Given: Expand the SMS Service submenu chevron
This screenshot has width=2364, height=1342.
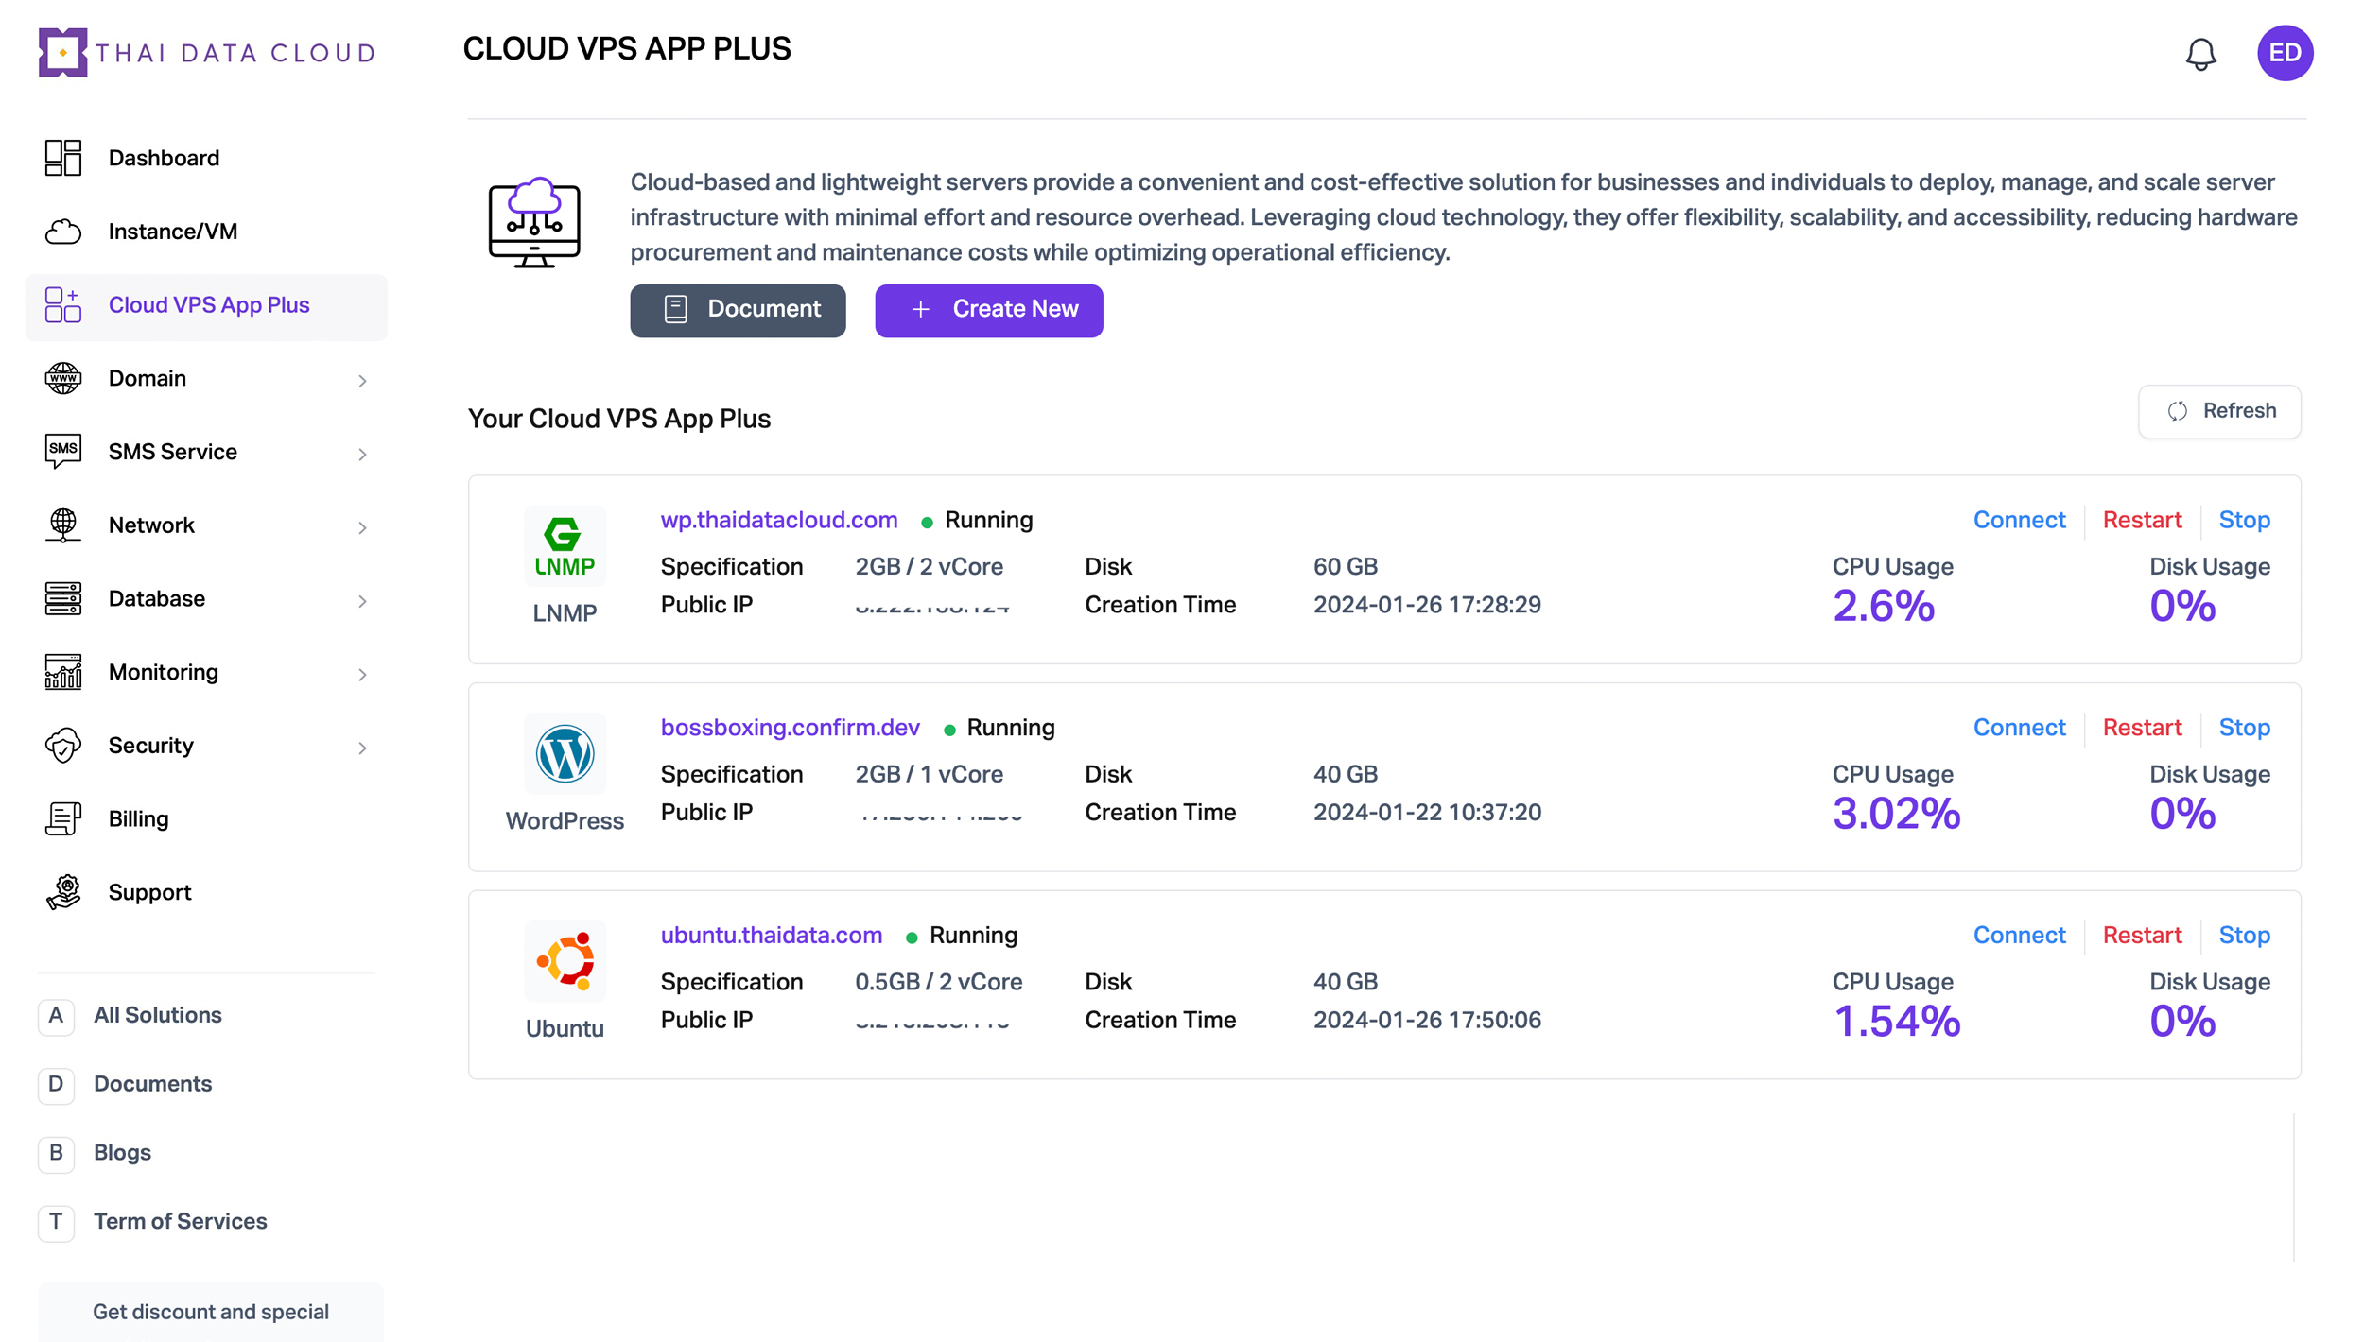Looking at the screenshot, I should (362, 454).
